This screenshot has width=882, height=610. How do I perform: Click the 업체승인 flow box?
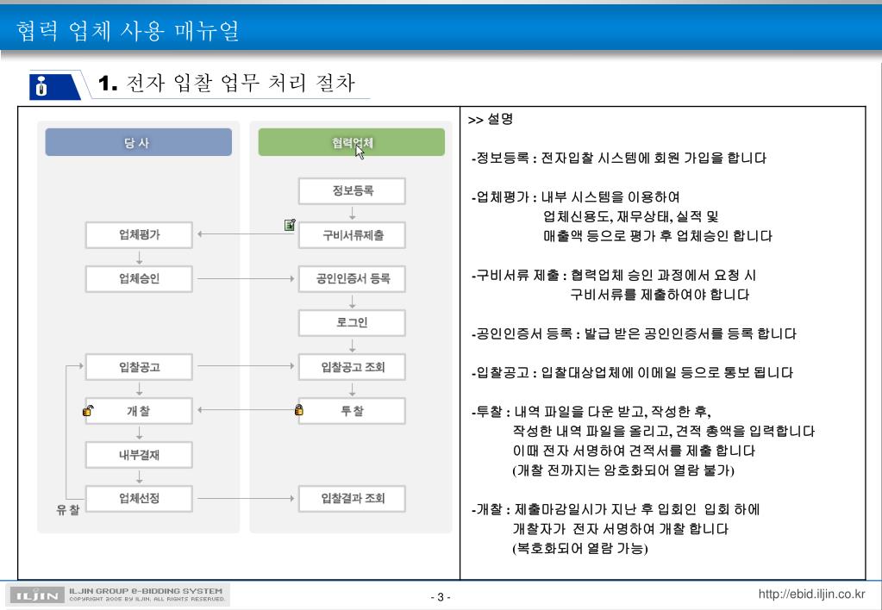tap(139, 278)
